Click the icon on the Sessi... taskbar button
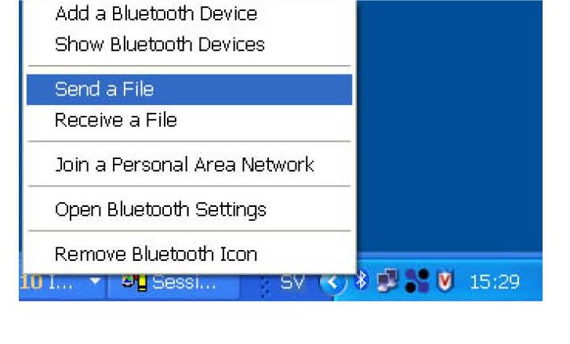This screenshot has height=344, width=570. pyautogui.click(x=135, y=282)
